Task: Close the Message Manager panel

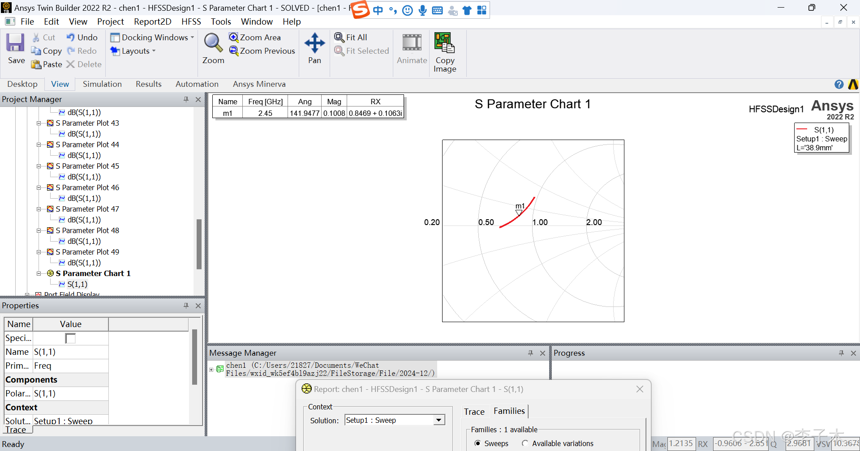Action: 542,353
